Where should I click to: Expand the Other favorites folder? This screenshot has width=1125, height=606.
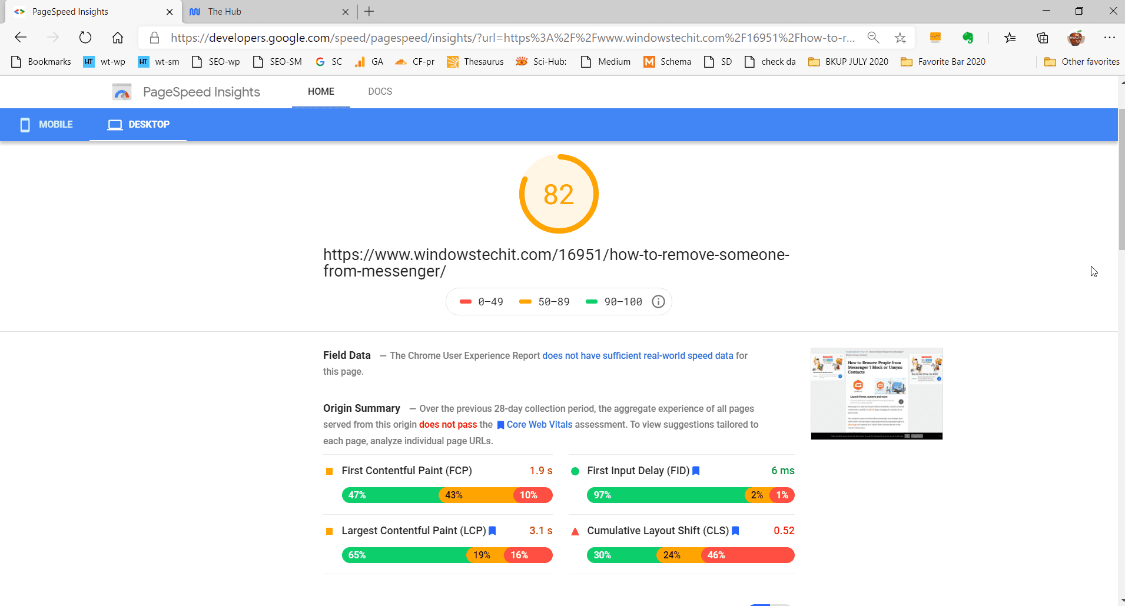(x=1082, y=62)
